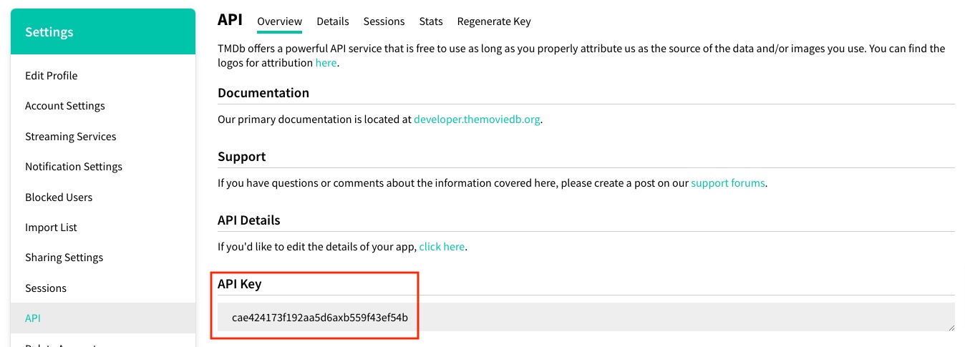Switch to the Sessions tab beside Details
Image resolution: width=965 pixels, height=347 pixels.
tap(384, 21)
